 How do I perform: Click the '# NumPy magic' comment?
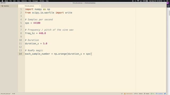pyautogui.click(x=34, y=50)
